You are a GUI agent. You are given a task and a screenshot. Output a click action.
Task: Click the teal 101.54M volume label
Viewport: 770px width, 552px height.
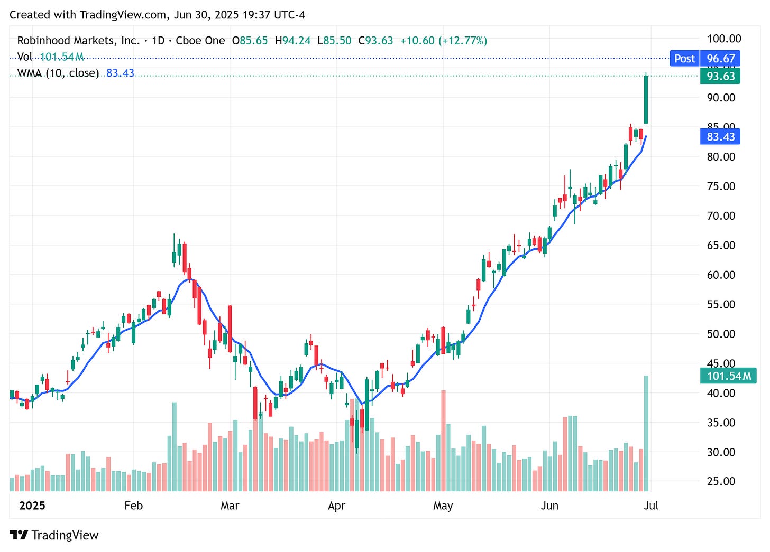pos(730,376)
